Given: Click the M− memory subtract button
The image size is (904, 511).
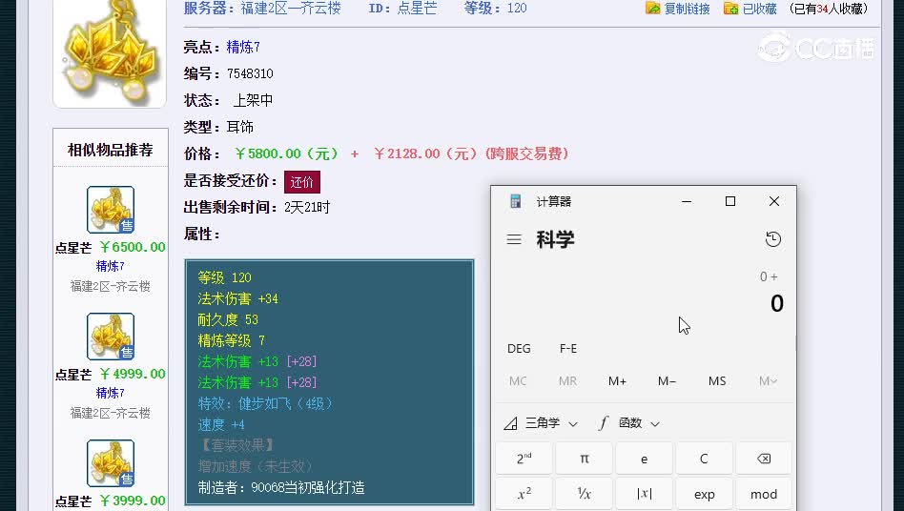Looking at the screenshot, I should [x=667, y=380].
